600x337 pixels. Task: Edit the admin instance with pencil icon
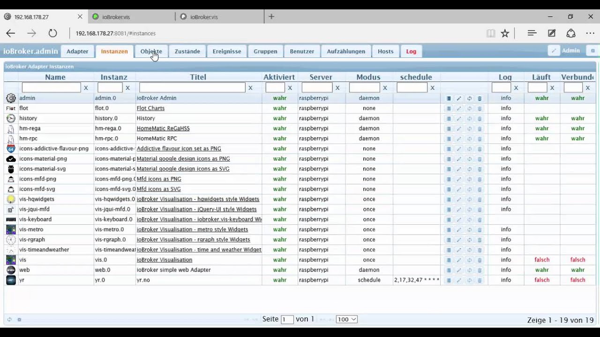pos(459,98)
